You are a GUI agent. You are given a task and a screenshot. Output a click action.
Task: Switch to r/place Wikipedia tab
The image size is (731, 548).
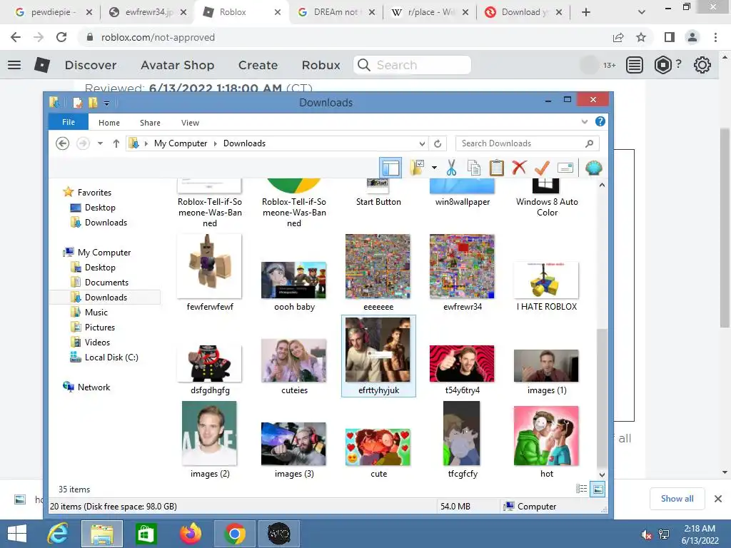pyautogui.click(x=429, y=12)
